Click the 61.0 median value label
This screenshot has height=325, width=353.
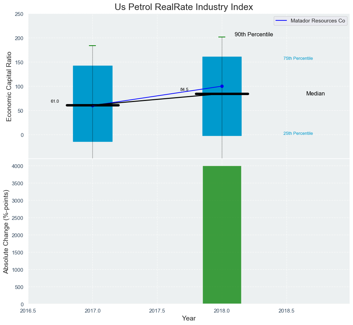pos(55,101)
